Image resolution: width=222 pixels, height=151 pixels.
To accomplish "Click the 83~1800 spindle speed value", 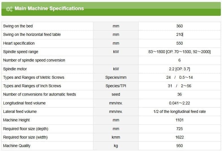I will click(179, 52).
